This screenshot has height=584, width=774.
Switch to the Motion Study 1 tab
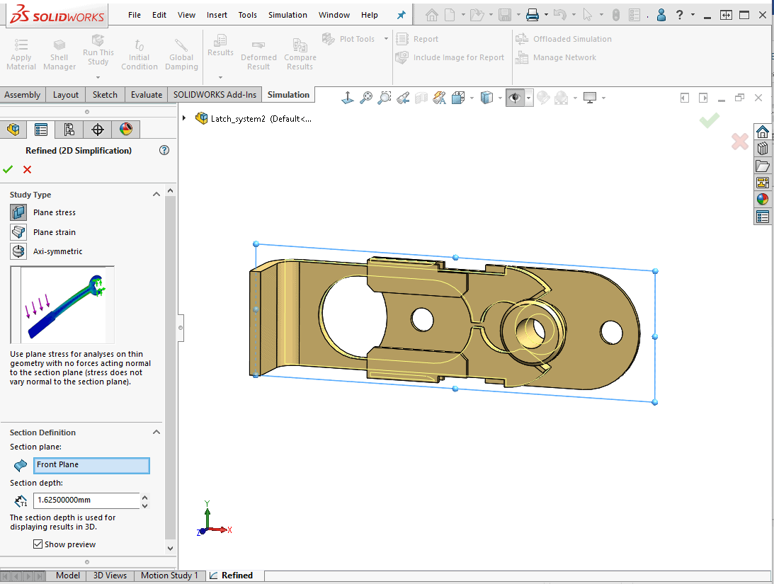tap(169, 576)
